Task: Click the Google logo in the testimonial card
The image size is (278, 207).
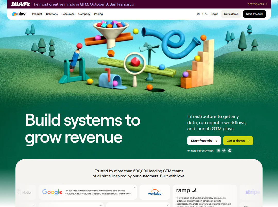Action: 52,192
